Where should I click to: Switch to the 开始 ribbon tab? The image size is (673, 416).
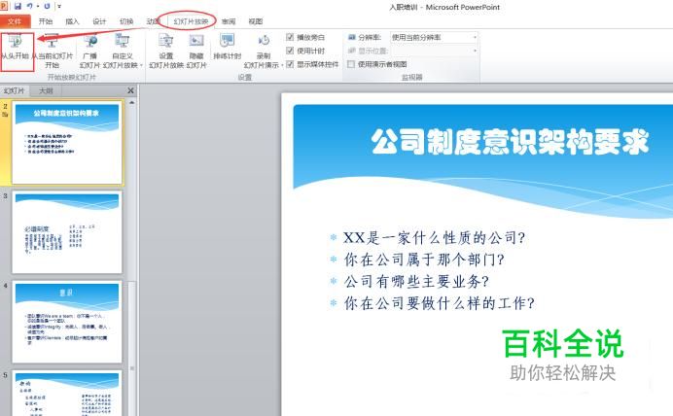pyautogui.click(x=45, y=21)
